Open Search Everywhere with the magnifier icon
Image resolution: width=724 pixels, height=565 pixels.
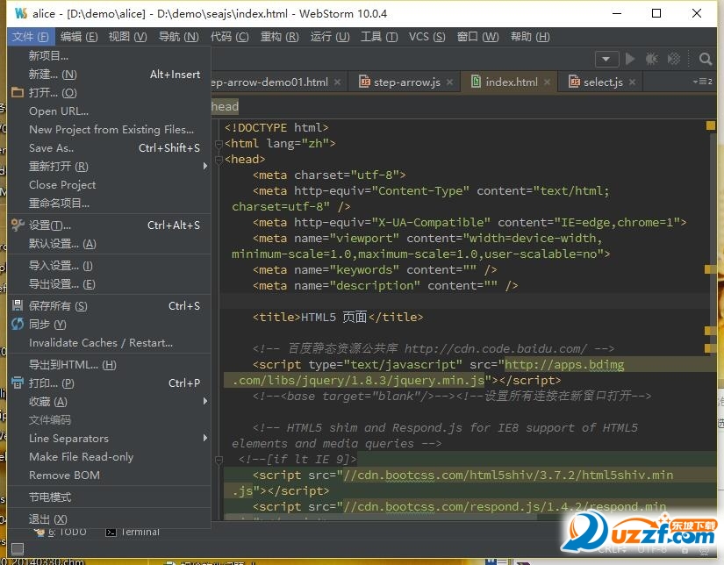[x=705, y=59]
